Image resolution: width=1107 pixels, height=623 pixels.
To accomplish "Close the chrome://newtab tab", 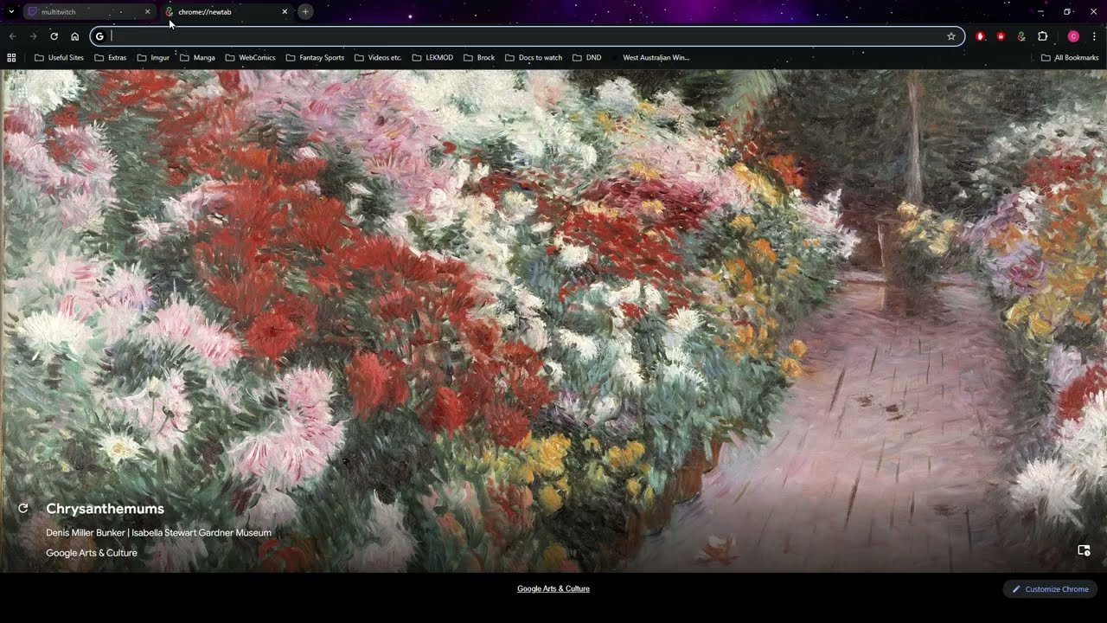I will pos(285,12).
